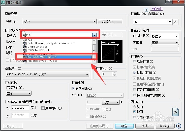
Task: Select the 纵向 orientation radio button
Action: click(x=134, y=107)
